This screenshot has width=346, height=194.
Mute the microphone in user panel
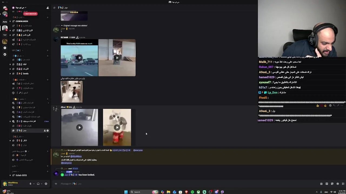pyautogui.click(x=30, y=184)
